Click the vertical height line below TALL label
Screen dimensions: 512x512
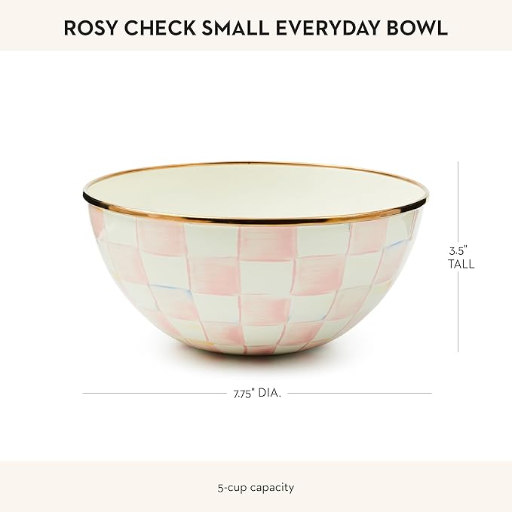pos(458,313)
